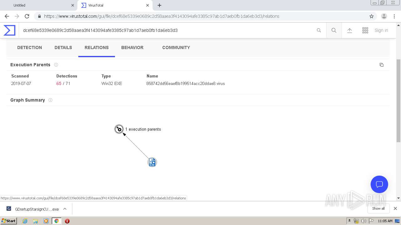Open Internet Explorer from taskbar
The height and width of the screenshot is (225, 401).
coord(25,221)
